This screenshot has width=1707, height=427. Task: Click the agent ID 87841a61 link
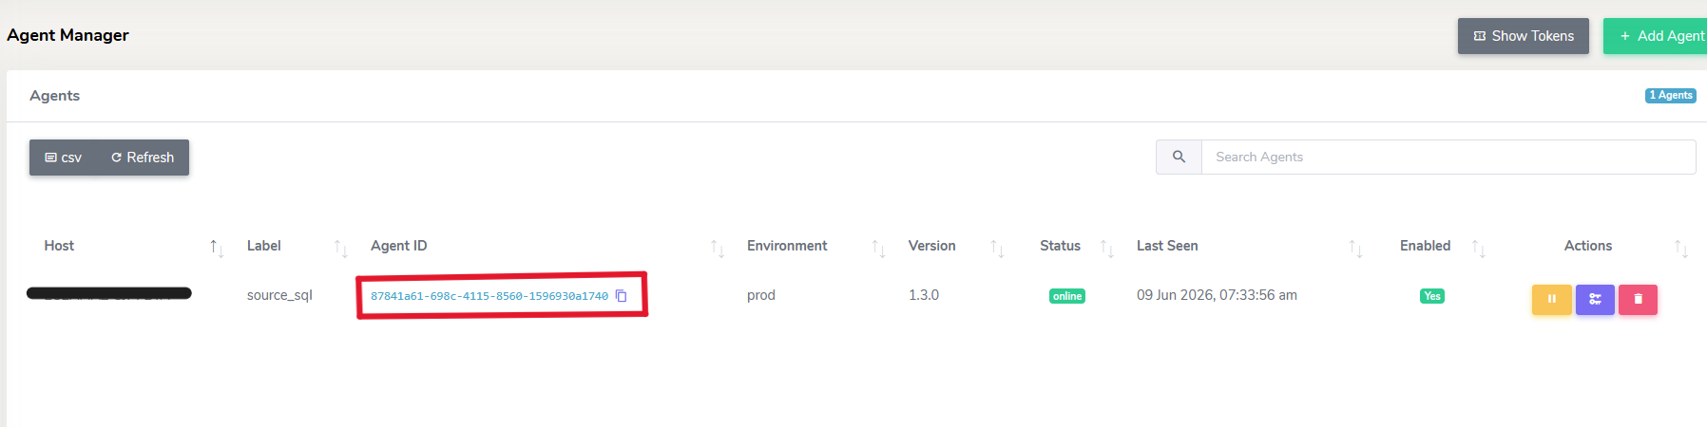click(489, 296)
